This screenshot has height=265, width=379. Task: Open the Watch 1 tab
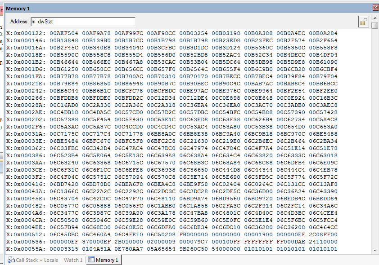point(73,260)
